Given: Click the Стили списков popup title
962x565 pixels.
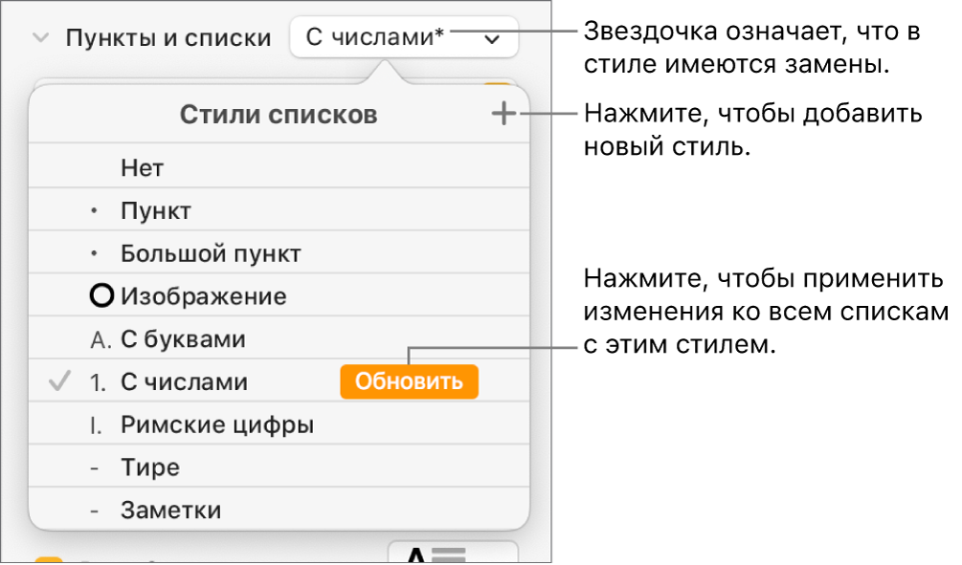Looking at the screenshot, I should [x=279, y=115].
